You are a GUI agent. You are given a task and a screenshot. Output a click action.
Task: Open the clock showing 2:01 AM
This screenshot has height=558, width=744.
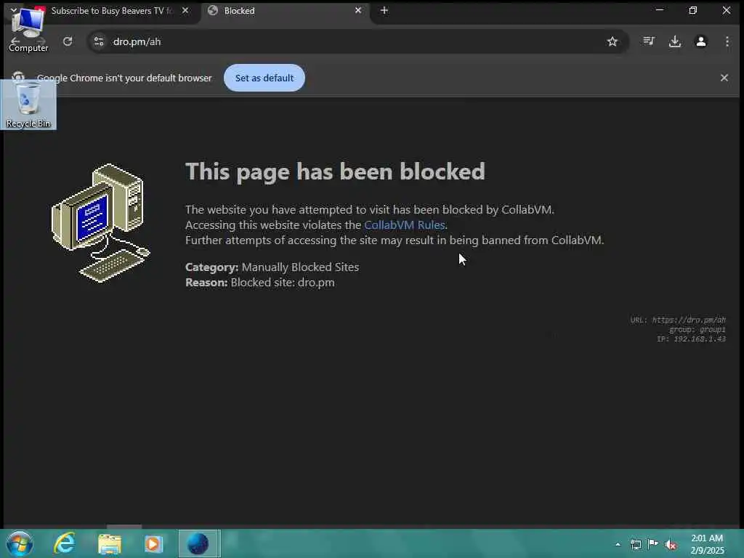pyautogui.click(x=707, y=543)
